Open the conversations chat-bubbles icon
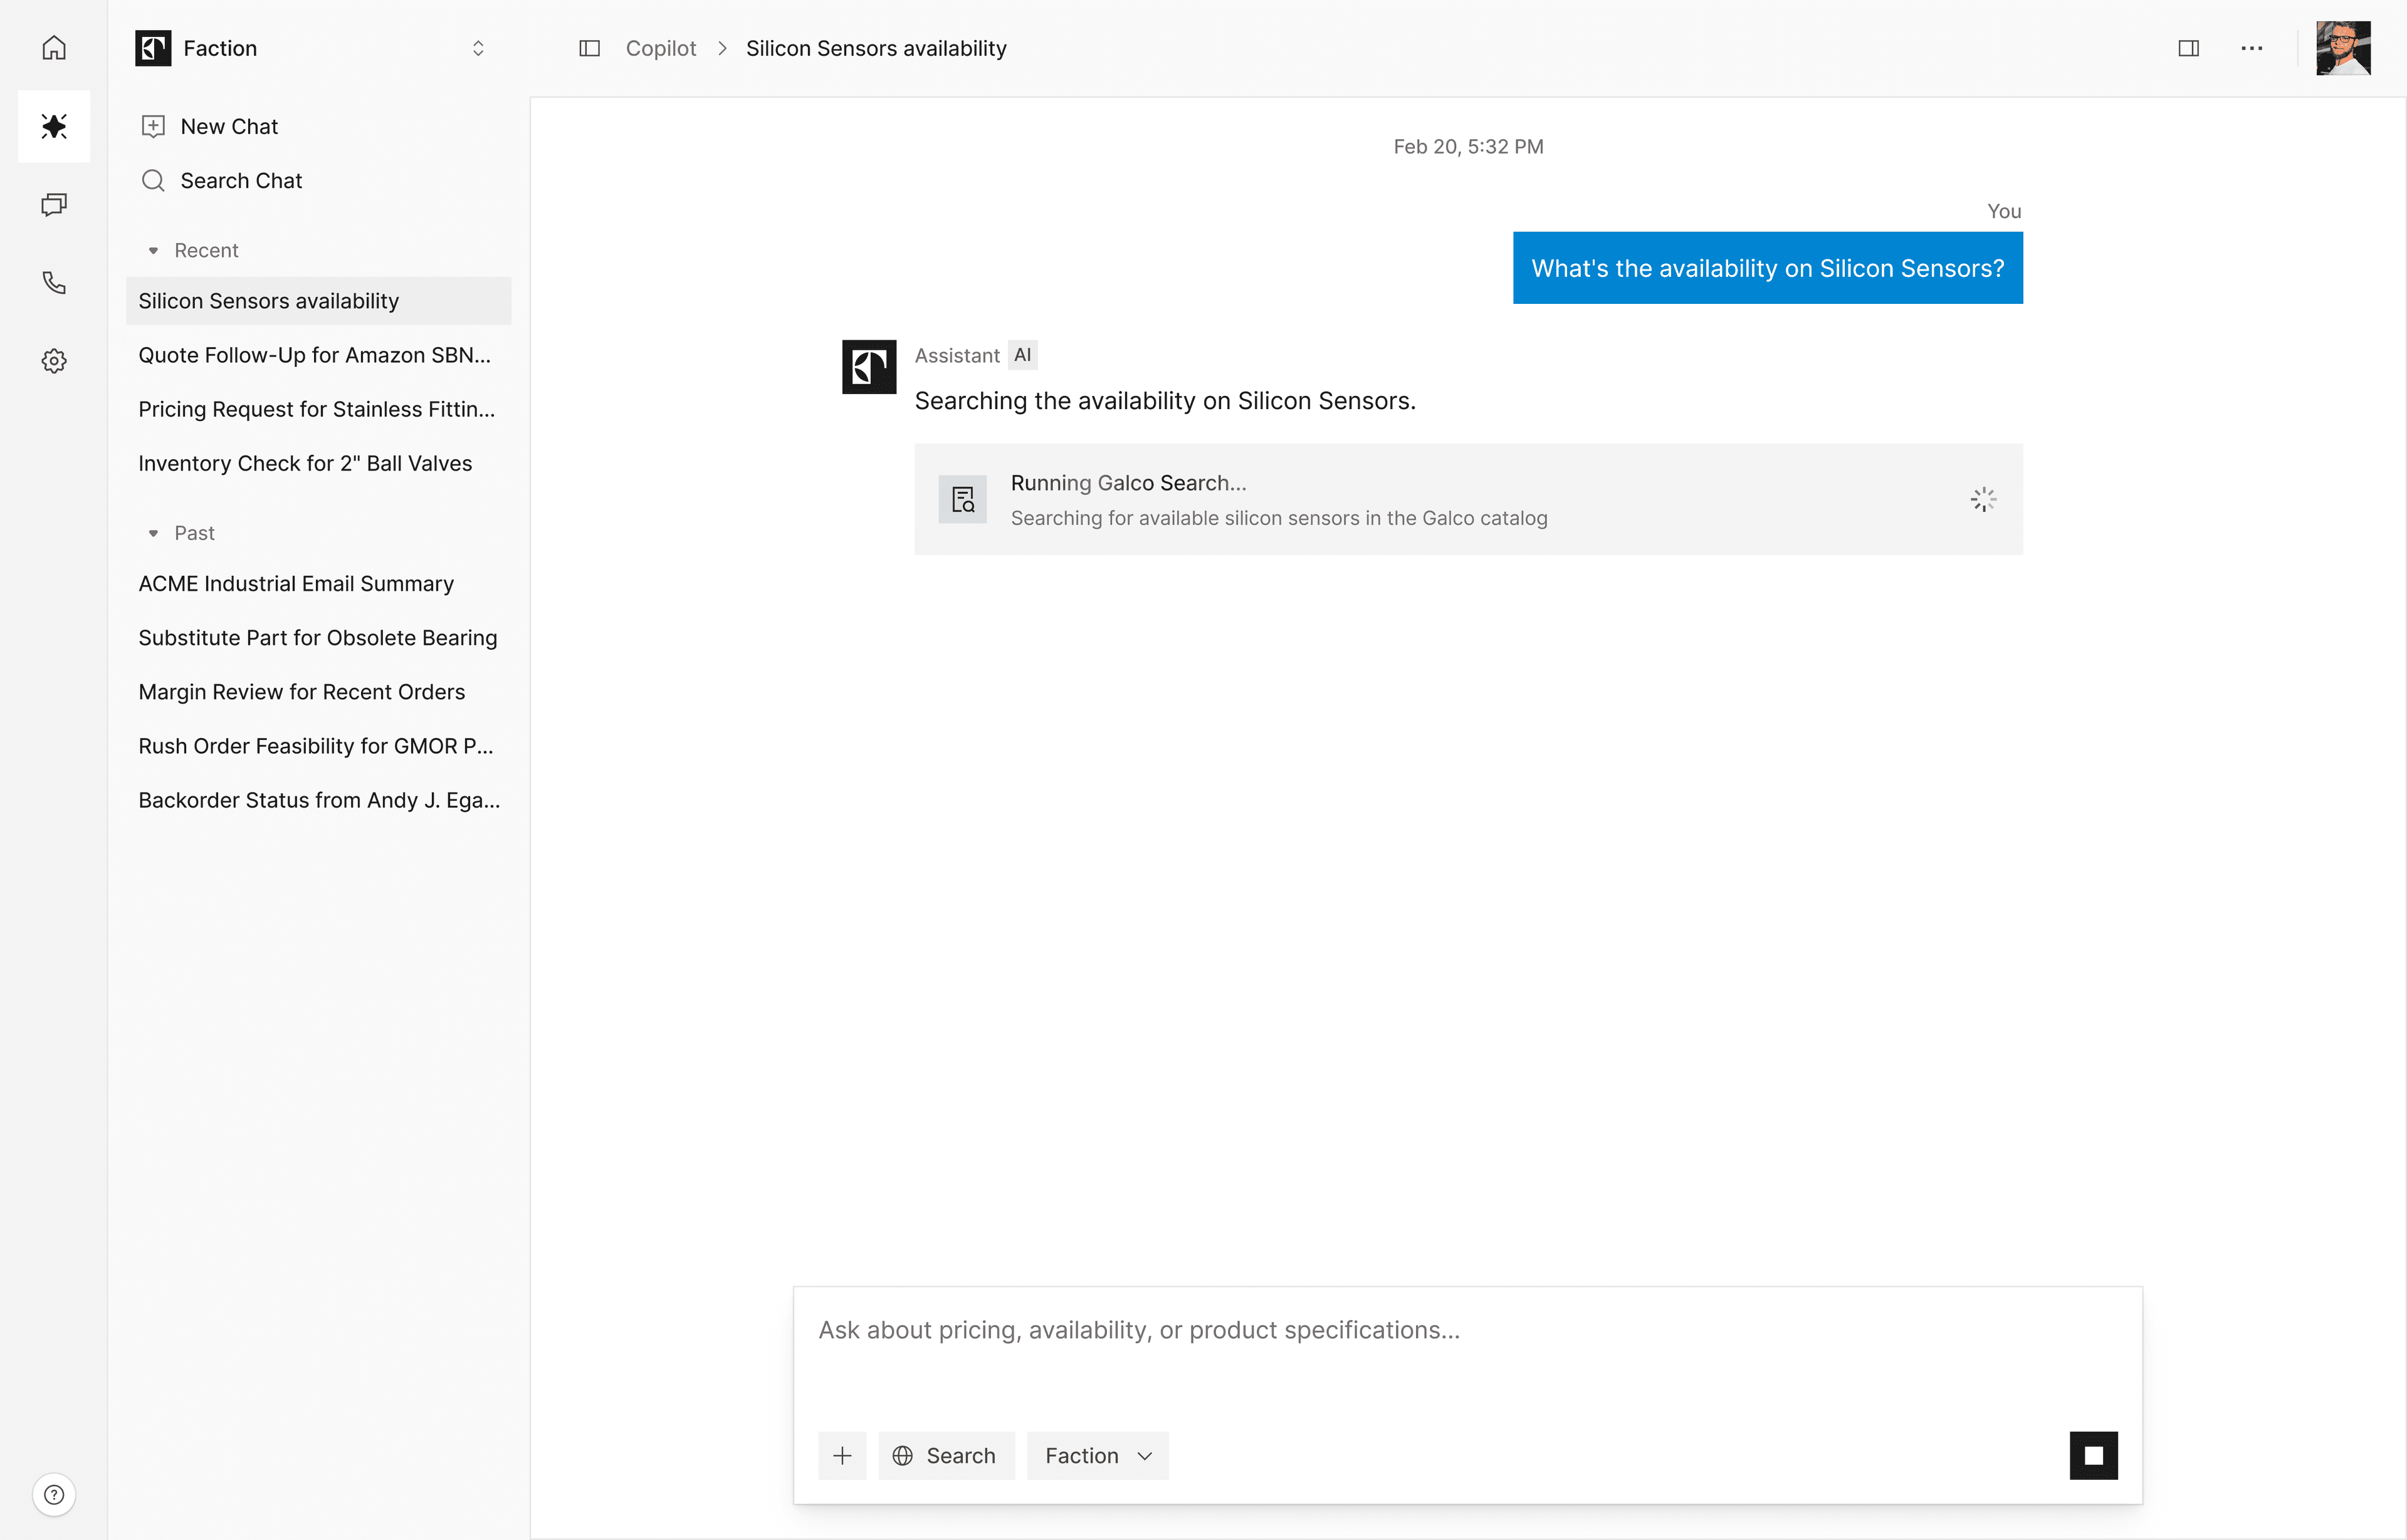The image size is (2407, 1540). click(x=54, y=205)
